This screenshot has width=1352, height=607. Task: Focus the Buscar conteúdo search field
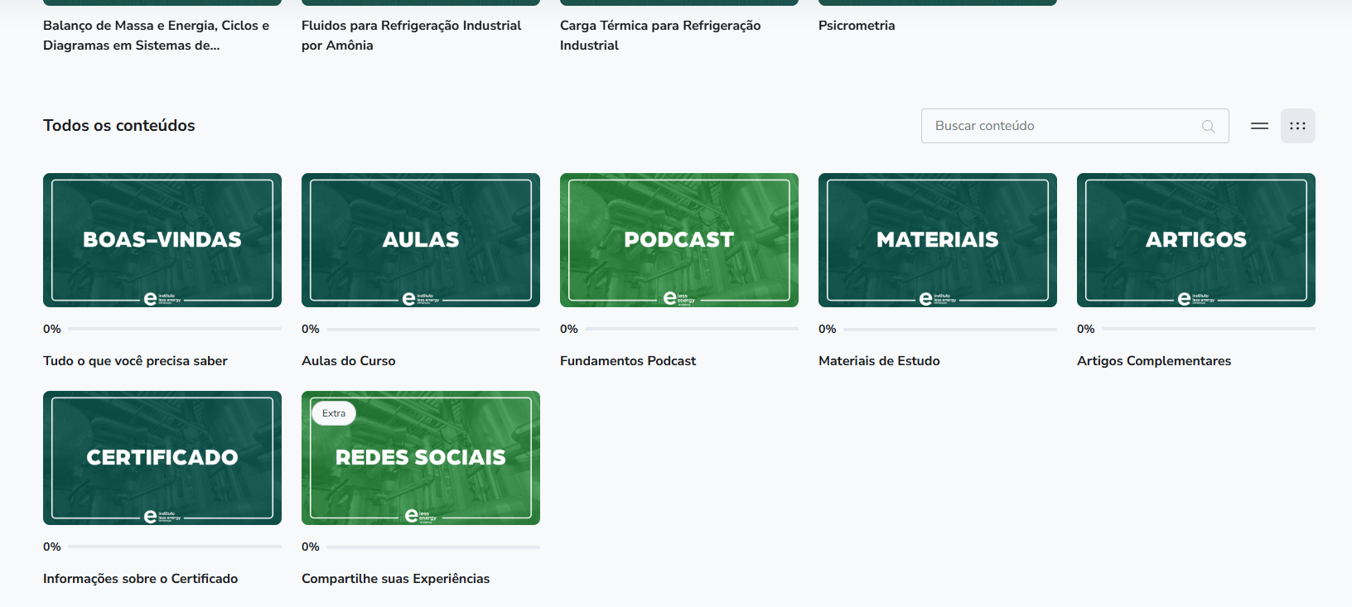pos(1060,126)
